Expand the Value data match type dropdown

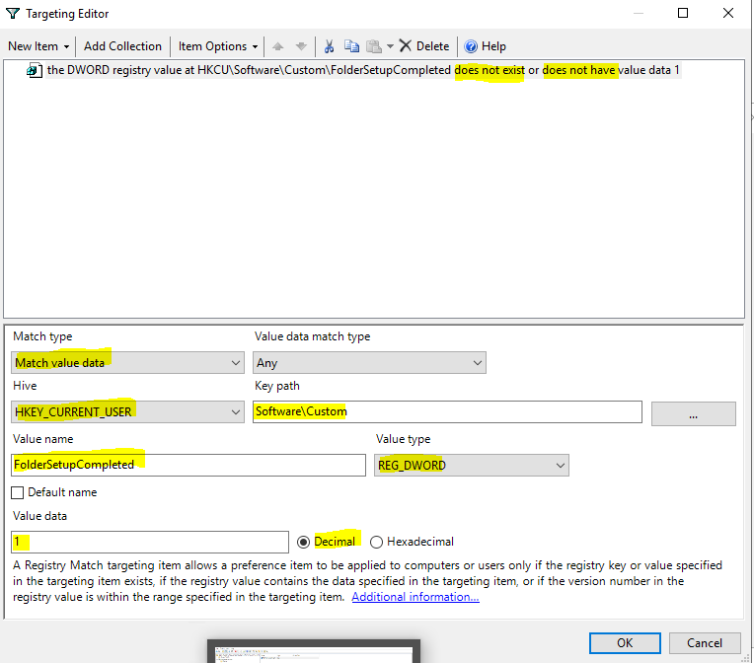coord(369,363)
